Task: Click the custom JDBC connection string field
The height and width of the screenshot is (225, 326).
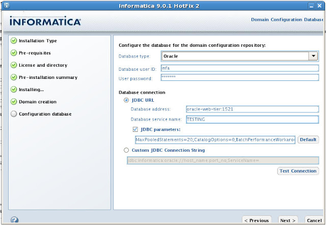Action: click(x=223, y=160)
